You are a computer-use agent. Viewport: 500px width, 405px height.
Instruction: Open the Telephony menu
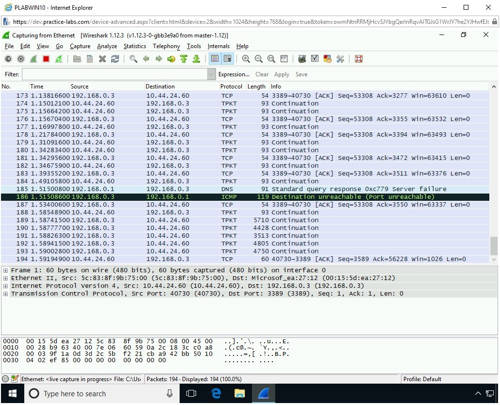(x=166, y=46)
